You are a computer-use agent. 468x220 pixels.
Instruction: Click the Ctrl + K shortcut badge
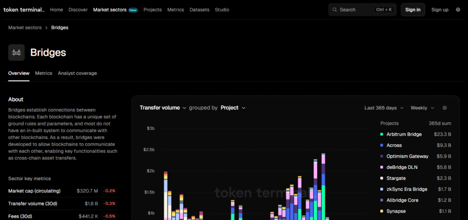click(384, 10)
